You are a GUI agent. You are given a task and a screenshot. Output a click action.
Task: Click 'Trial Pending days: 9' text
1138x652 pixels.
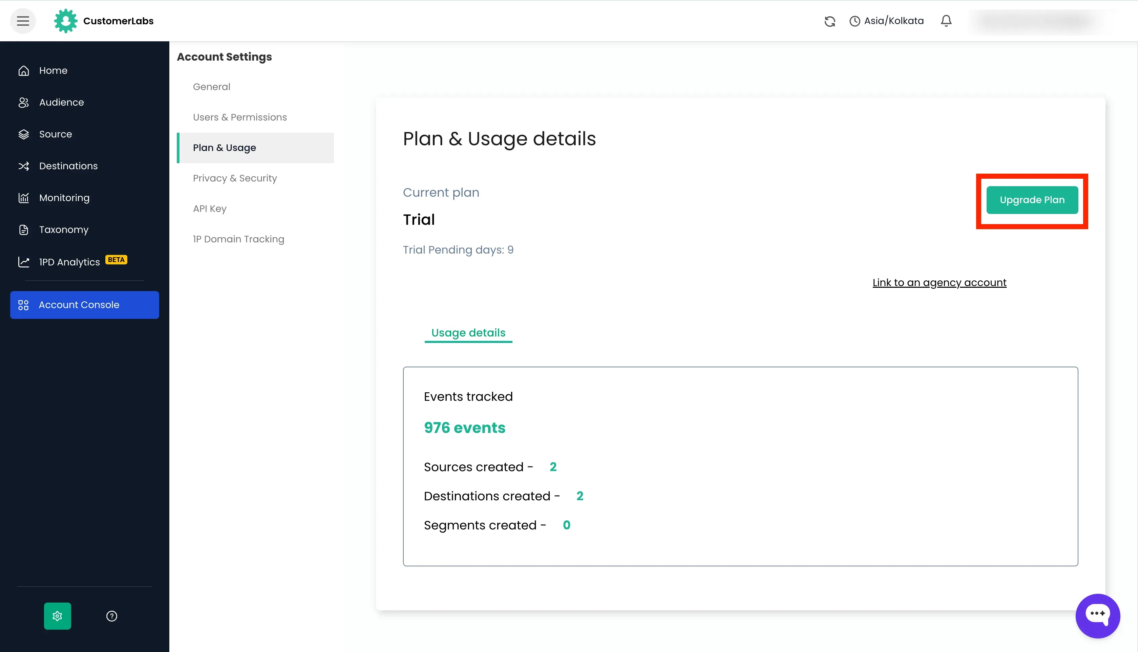point(458,250)
